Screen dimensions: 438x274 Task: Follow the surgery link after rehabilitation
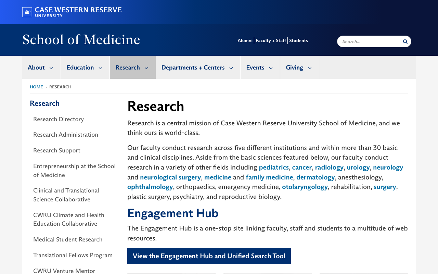(x=385, y=187)
